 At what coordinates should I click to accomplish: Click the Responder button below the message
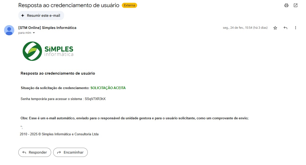coord(35,152)
